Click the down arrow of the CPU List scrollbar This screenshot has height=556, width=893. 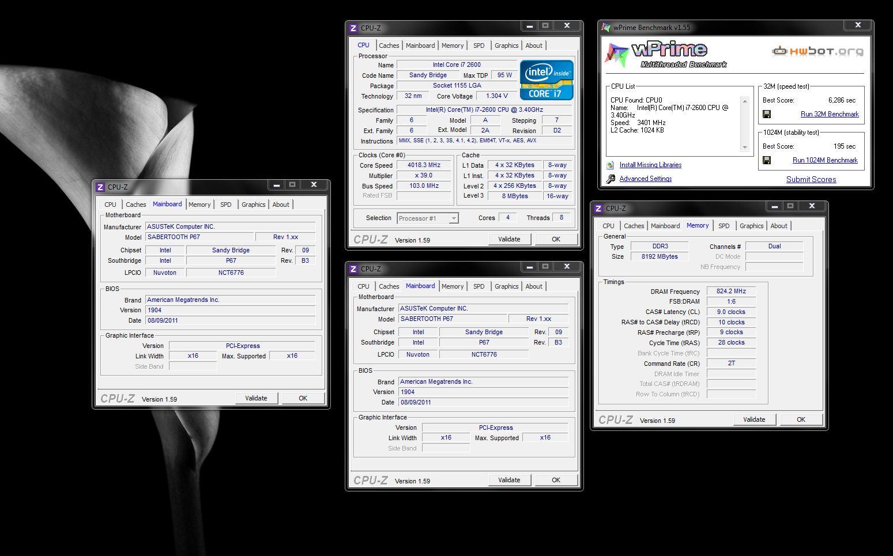point(745,147)
